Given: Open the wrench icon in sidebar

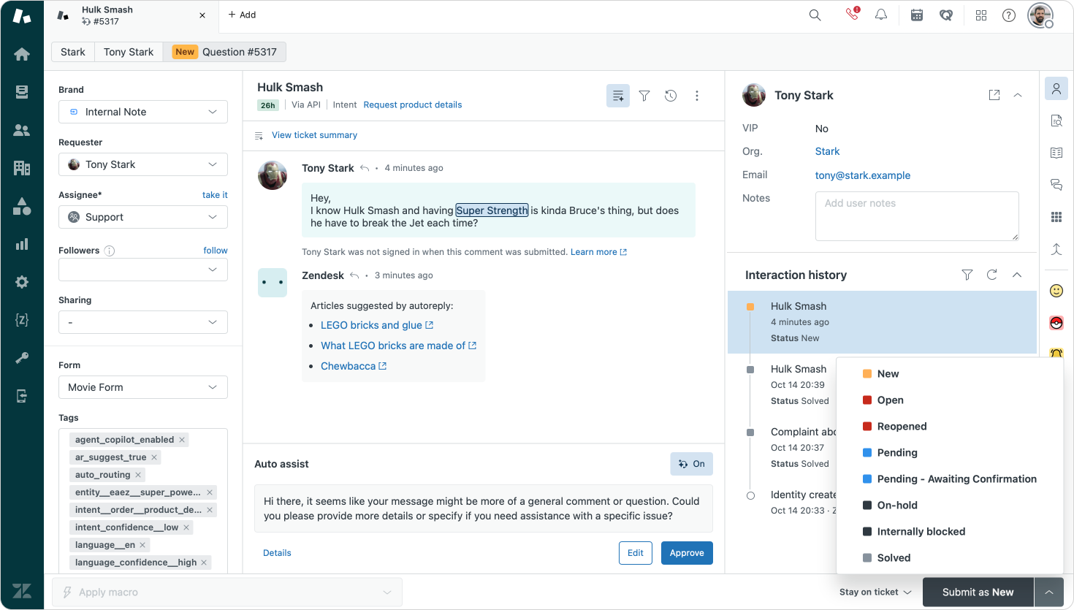Looking at the screenshot, I should [x=22, y=358].
